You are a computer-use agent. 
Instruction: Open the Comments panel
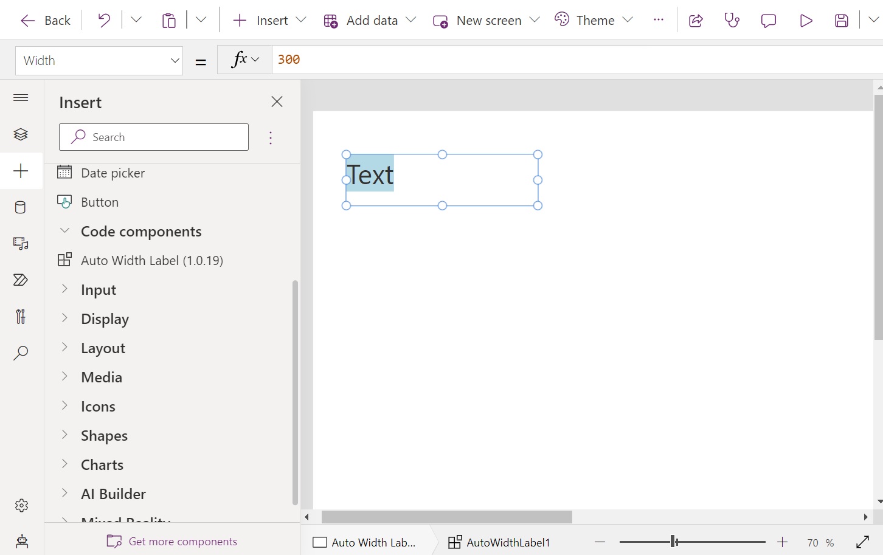(768, 20)
